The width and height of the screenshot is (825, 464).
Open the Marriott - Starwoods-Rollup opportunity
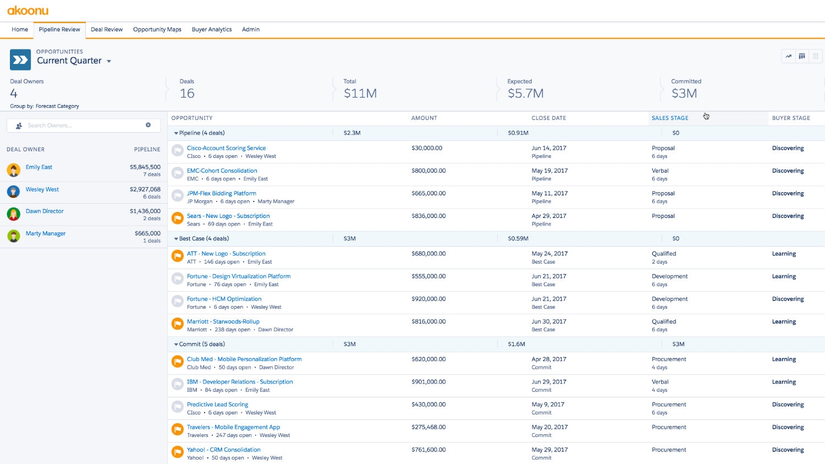[223, 321]
